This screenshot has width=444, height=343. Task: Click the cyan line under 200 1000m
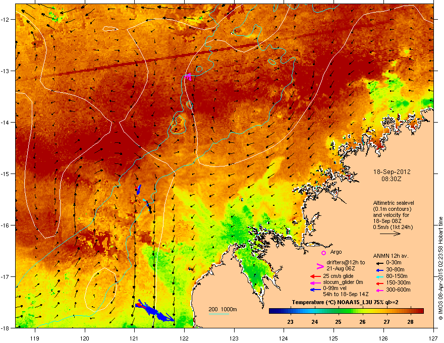[218, 314]
